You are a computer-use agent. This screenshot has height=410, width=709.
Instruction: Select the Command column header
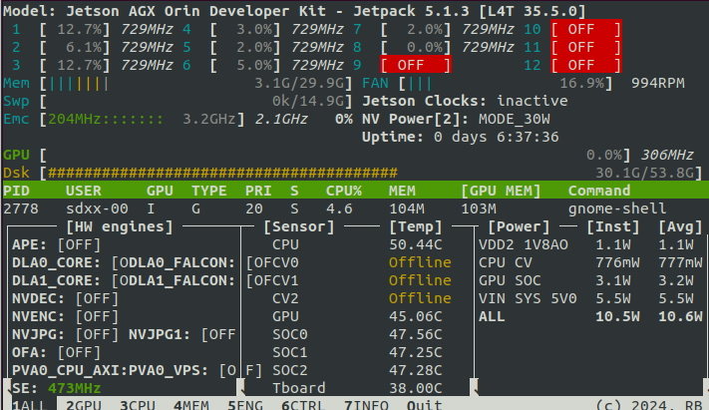[x=599, y=191]
